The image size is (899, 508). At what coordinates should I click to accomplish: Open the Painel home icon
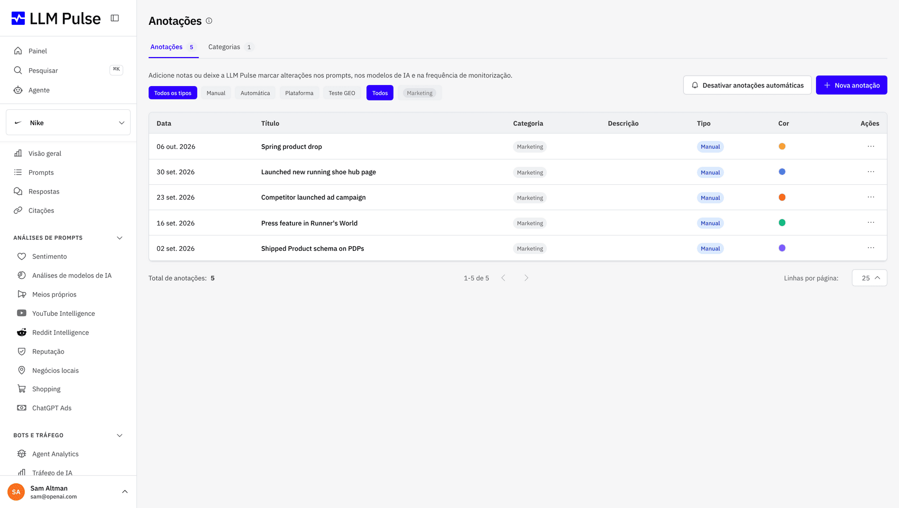point(18,51)
